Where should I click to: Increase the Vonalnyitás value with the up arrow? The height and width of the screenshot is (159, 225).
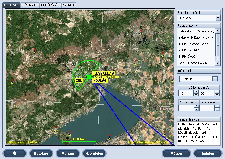point(196,106)
